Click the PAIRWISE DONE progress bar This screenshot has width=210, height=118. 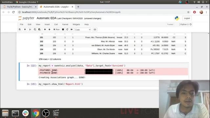[x=99, y=73]
